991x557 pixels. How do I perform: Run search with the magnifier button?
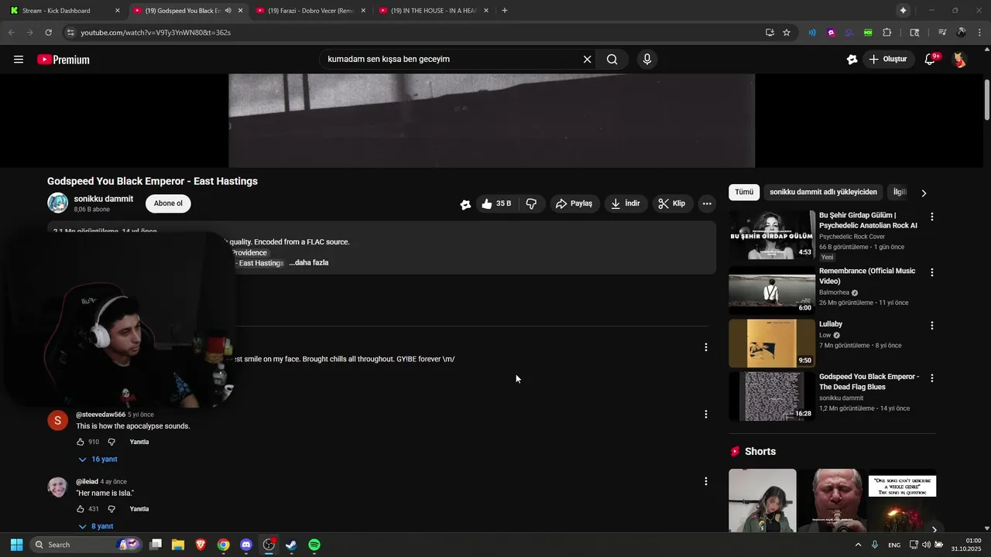click(x=612, y=60)
